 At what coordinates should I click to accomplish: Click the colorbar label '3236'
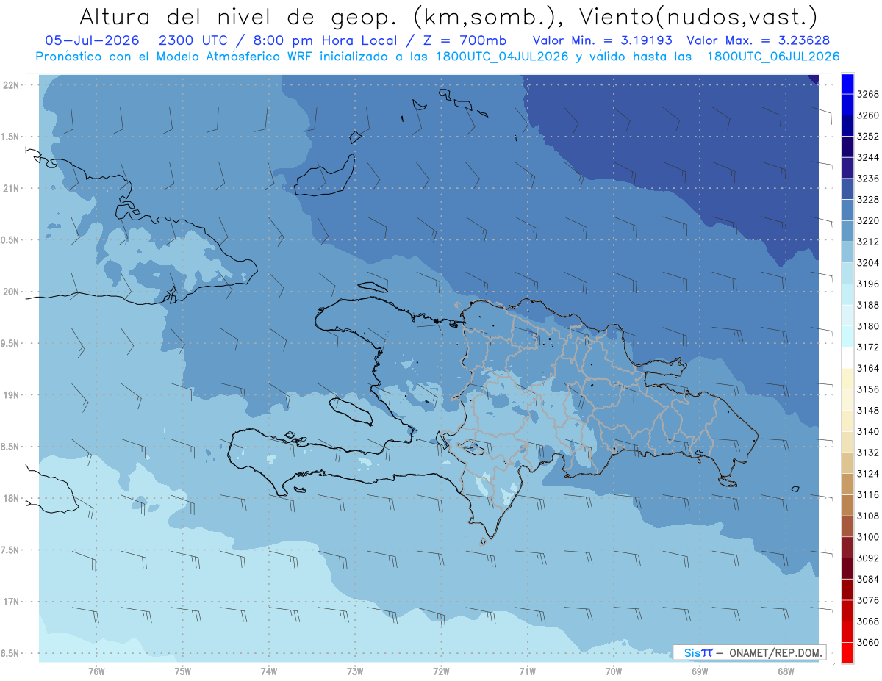[x=868, y=179]
